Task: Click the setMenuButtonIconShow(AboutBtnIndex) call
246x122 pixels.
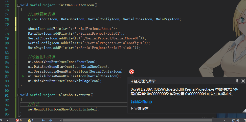Action: tap(64, 109)
